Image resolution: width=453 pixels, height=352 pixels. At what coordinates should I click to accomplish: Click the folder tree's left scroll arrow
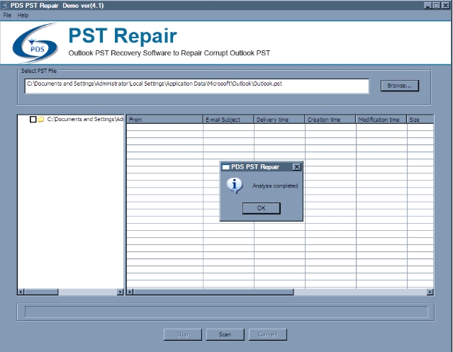tap(21, 292)
